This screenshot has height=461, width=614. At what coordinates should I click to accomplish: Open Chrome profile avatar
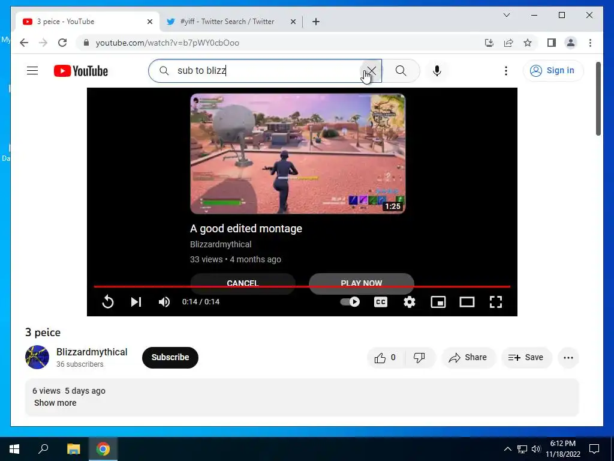tap(571, 43)
